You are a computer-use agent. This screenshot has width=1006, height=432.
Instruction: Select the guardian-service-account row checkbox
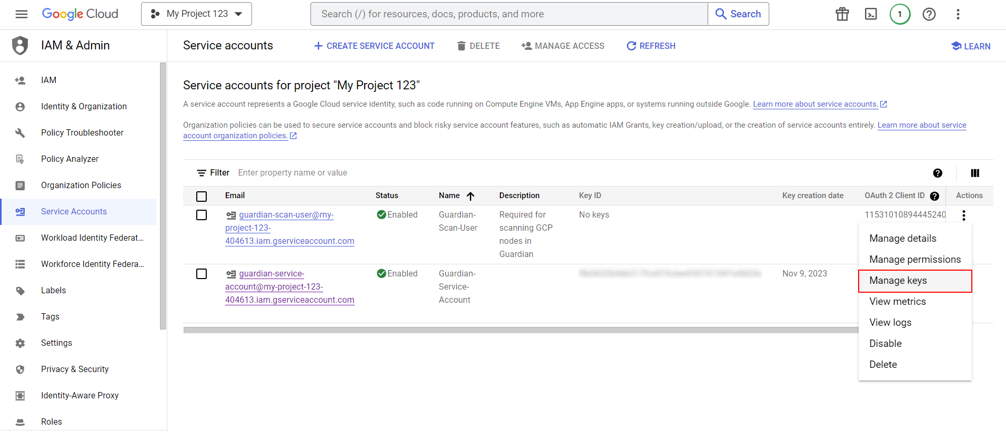coord(202,274)
